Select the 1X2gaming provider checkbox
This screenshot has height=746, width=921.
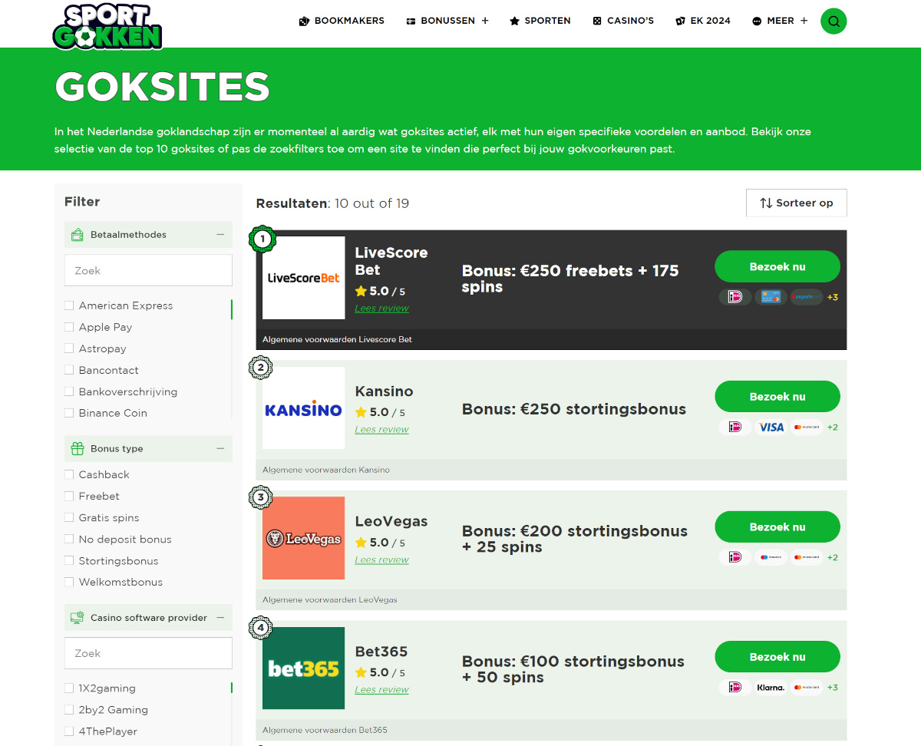[68, 688]
